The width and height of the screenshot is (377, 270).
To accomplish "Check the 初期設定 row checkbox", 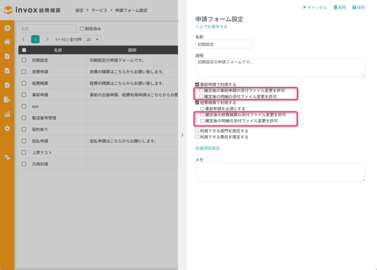I will [x=24, y=60].
